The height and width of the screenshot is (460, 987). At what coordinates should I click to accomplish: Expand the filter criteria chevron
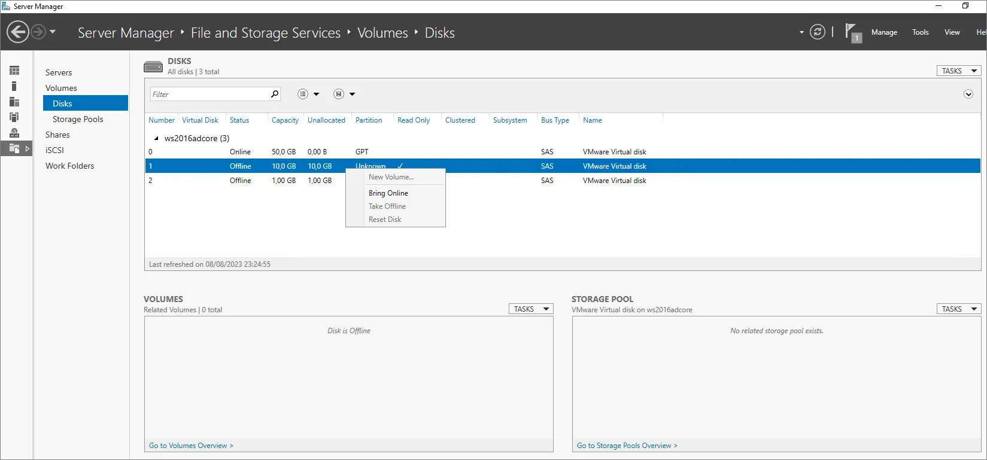tap(968, 94)
